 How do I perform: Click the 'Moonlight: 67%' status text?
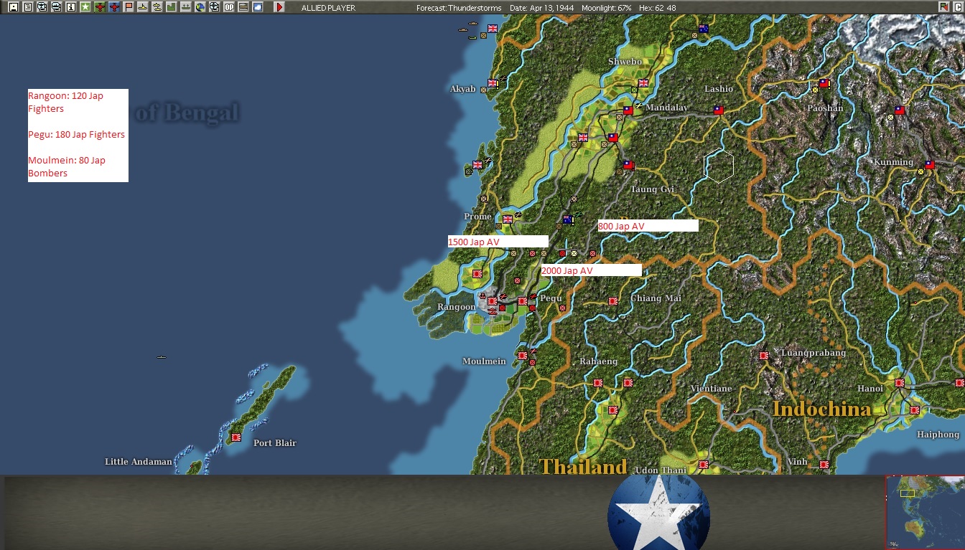point(607,8)
